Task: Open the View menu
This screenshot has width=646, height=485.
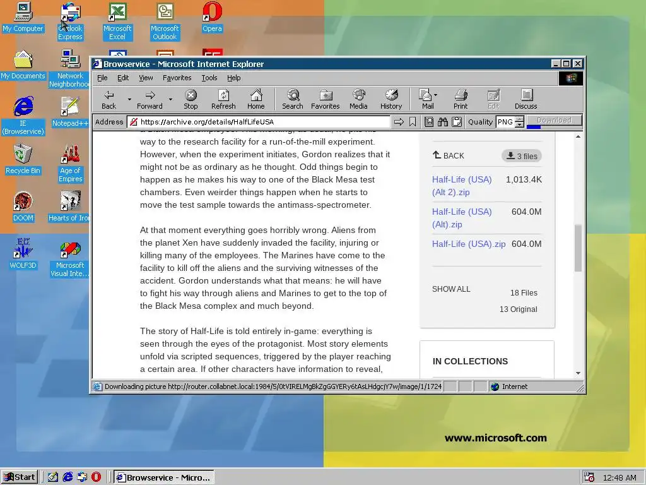Action: tap(146, 78)
